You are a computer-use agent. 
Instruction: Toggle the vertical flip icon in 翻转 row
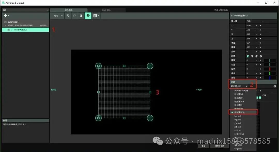(x=252, y=56)
